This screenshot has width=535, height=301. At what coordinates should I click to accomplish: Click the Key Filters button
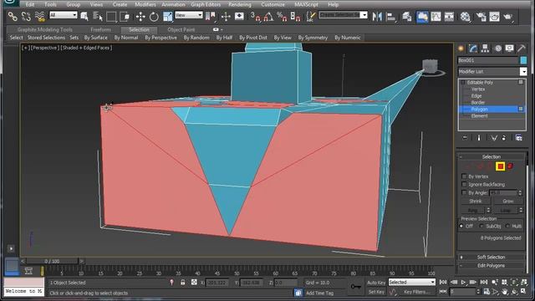coord(416,292)
